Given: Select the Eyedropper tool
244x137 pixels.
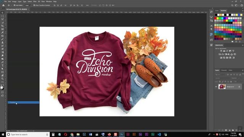Looking at the screenshot, I should pyautogui.click(x=2, y=32).
